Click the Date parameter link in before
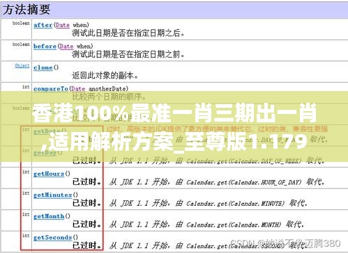 click(x=67, y=47)
